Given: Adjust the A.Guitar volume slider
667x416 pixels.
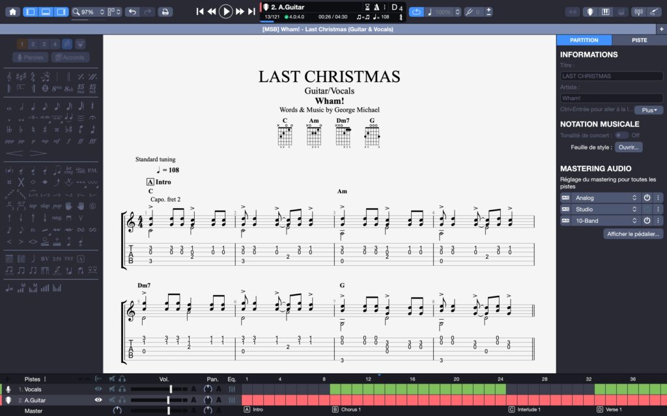Looking at the screenshot, I should tap(169, 399).
